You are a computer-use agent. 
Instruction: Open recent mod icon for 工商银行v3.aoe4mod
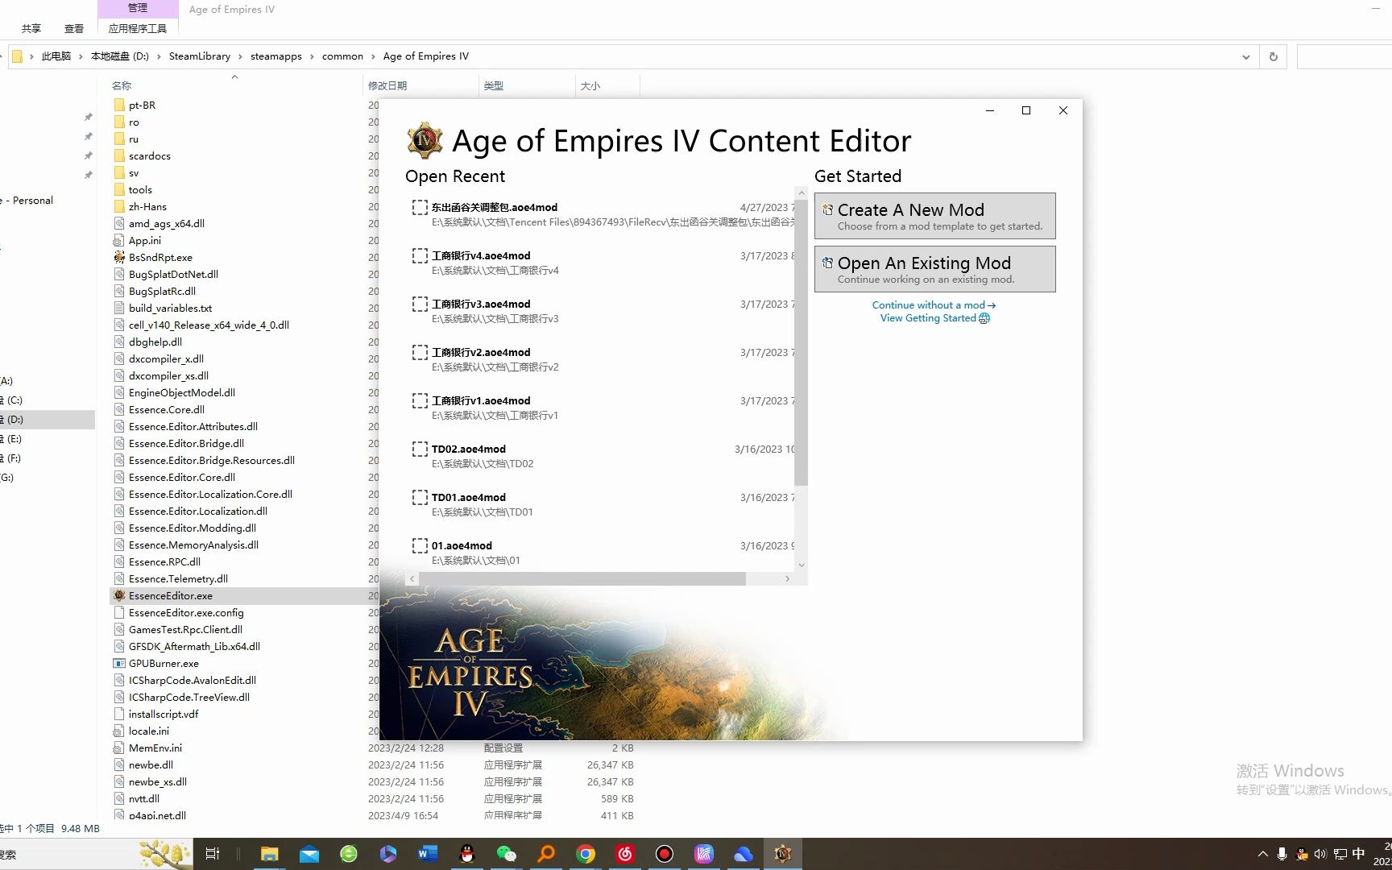click(420, 304)
